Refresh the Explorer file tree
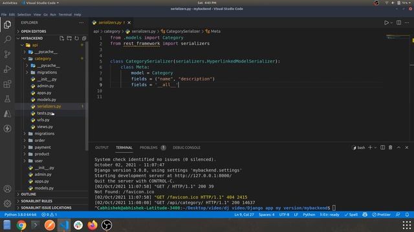Image resolution: width=414 pixels, height=232 pixels. coord(76,39)
